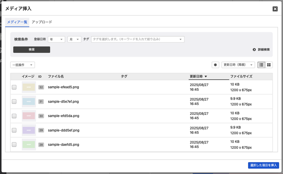Check the box for sample-efead5.png
This screenshot has height=174, width=283.
tap(14, 87)
